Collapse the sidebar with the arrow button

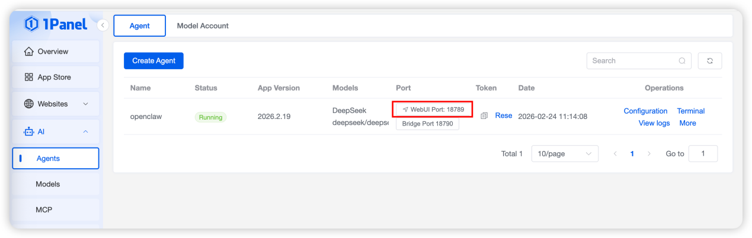coord(103,25)
